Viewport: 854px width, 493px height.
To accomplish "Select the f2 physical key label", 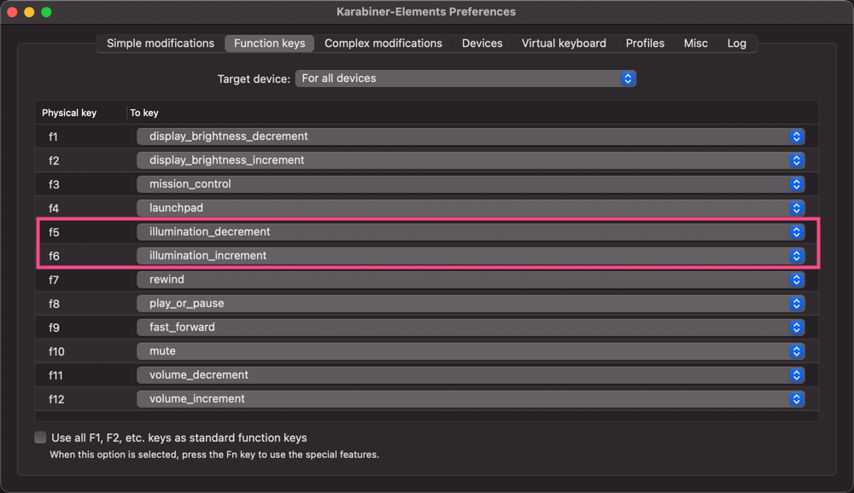I will [53, 160].
